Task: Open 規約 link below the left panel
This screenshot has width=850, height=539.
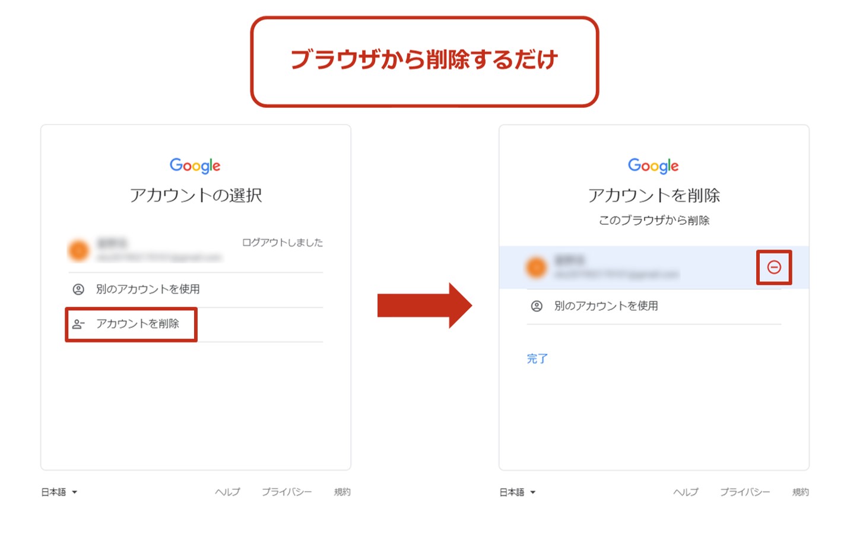Action: coord(342,492)
